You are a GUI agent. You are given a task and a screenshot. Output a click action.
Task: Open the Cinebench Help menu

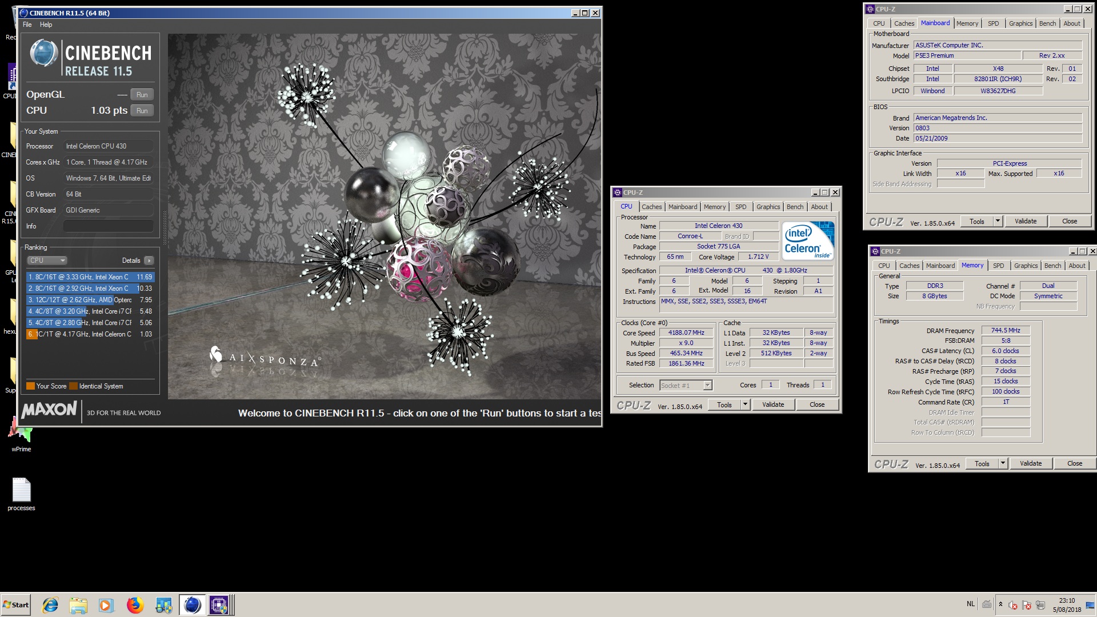click(x=46, y=25)
